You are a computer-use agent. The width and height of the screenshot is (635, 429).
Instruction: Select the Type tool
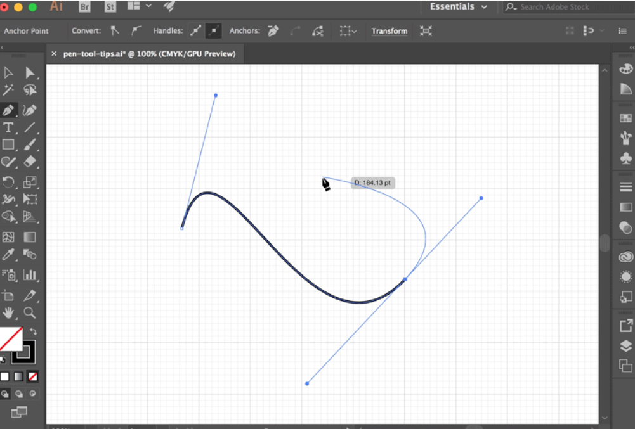coord(9,128)
